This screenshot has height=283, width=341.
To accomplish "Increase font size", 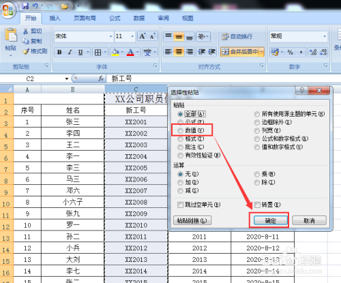I will [x=143, y=36].
